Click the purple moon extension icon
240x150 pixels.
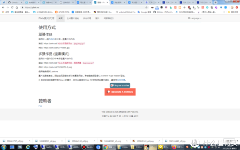click(x=216, y=7)
